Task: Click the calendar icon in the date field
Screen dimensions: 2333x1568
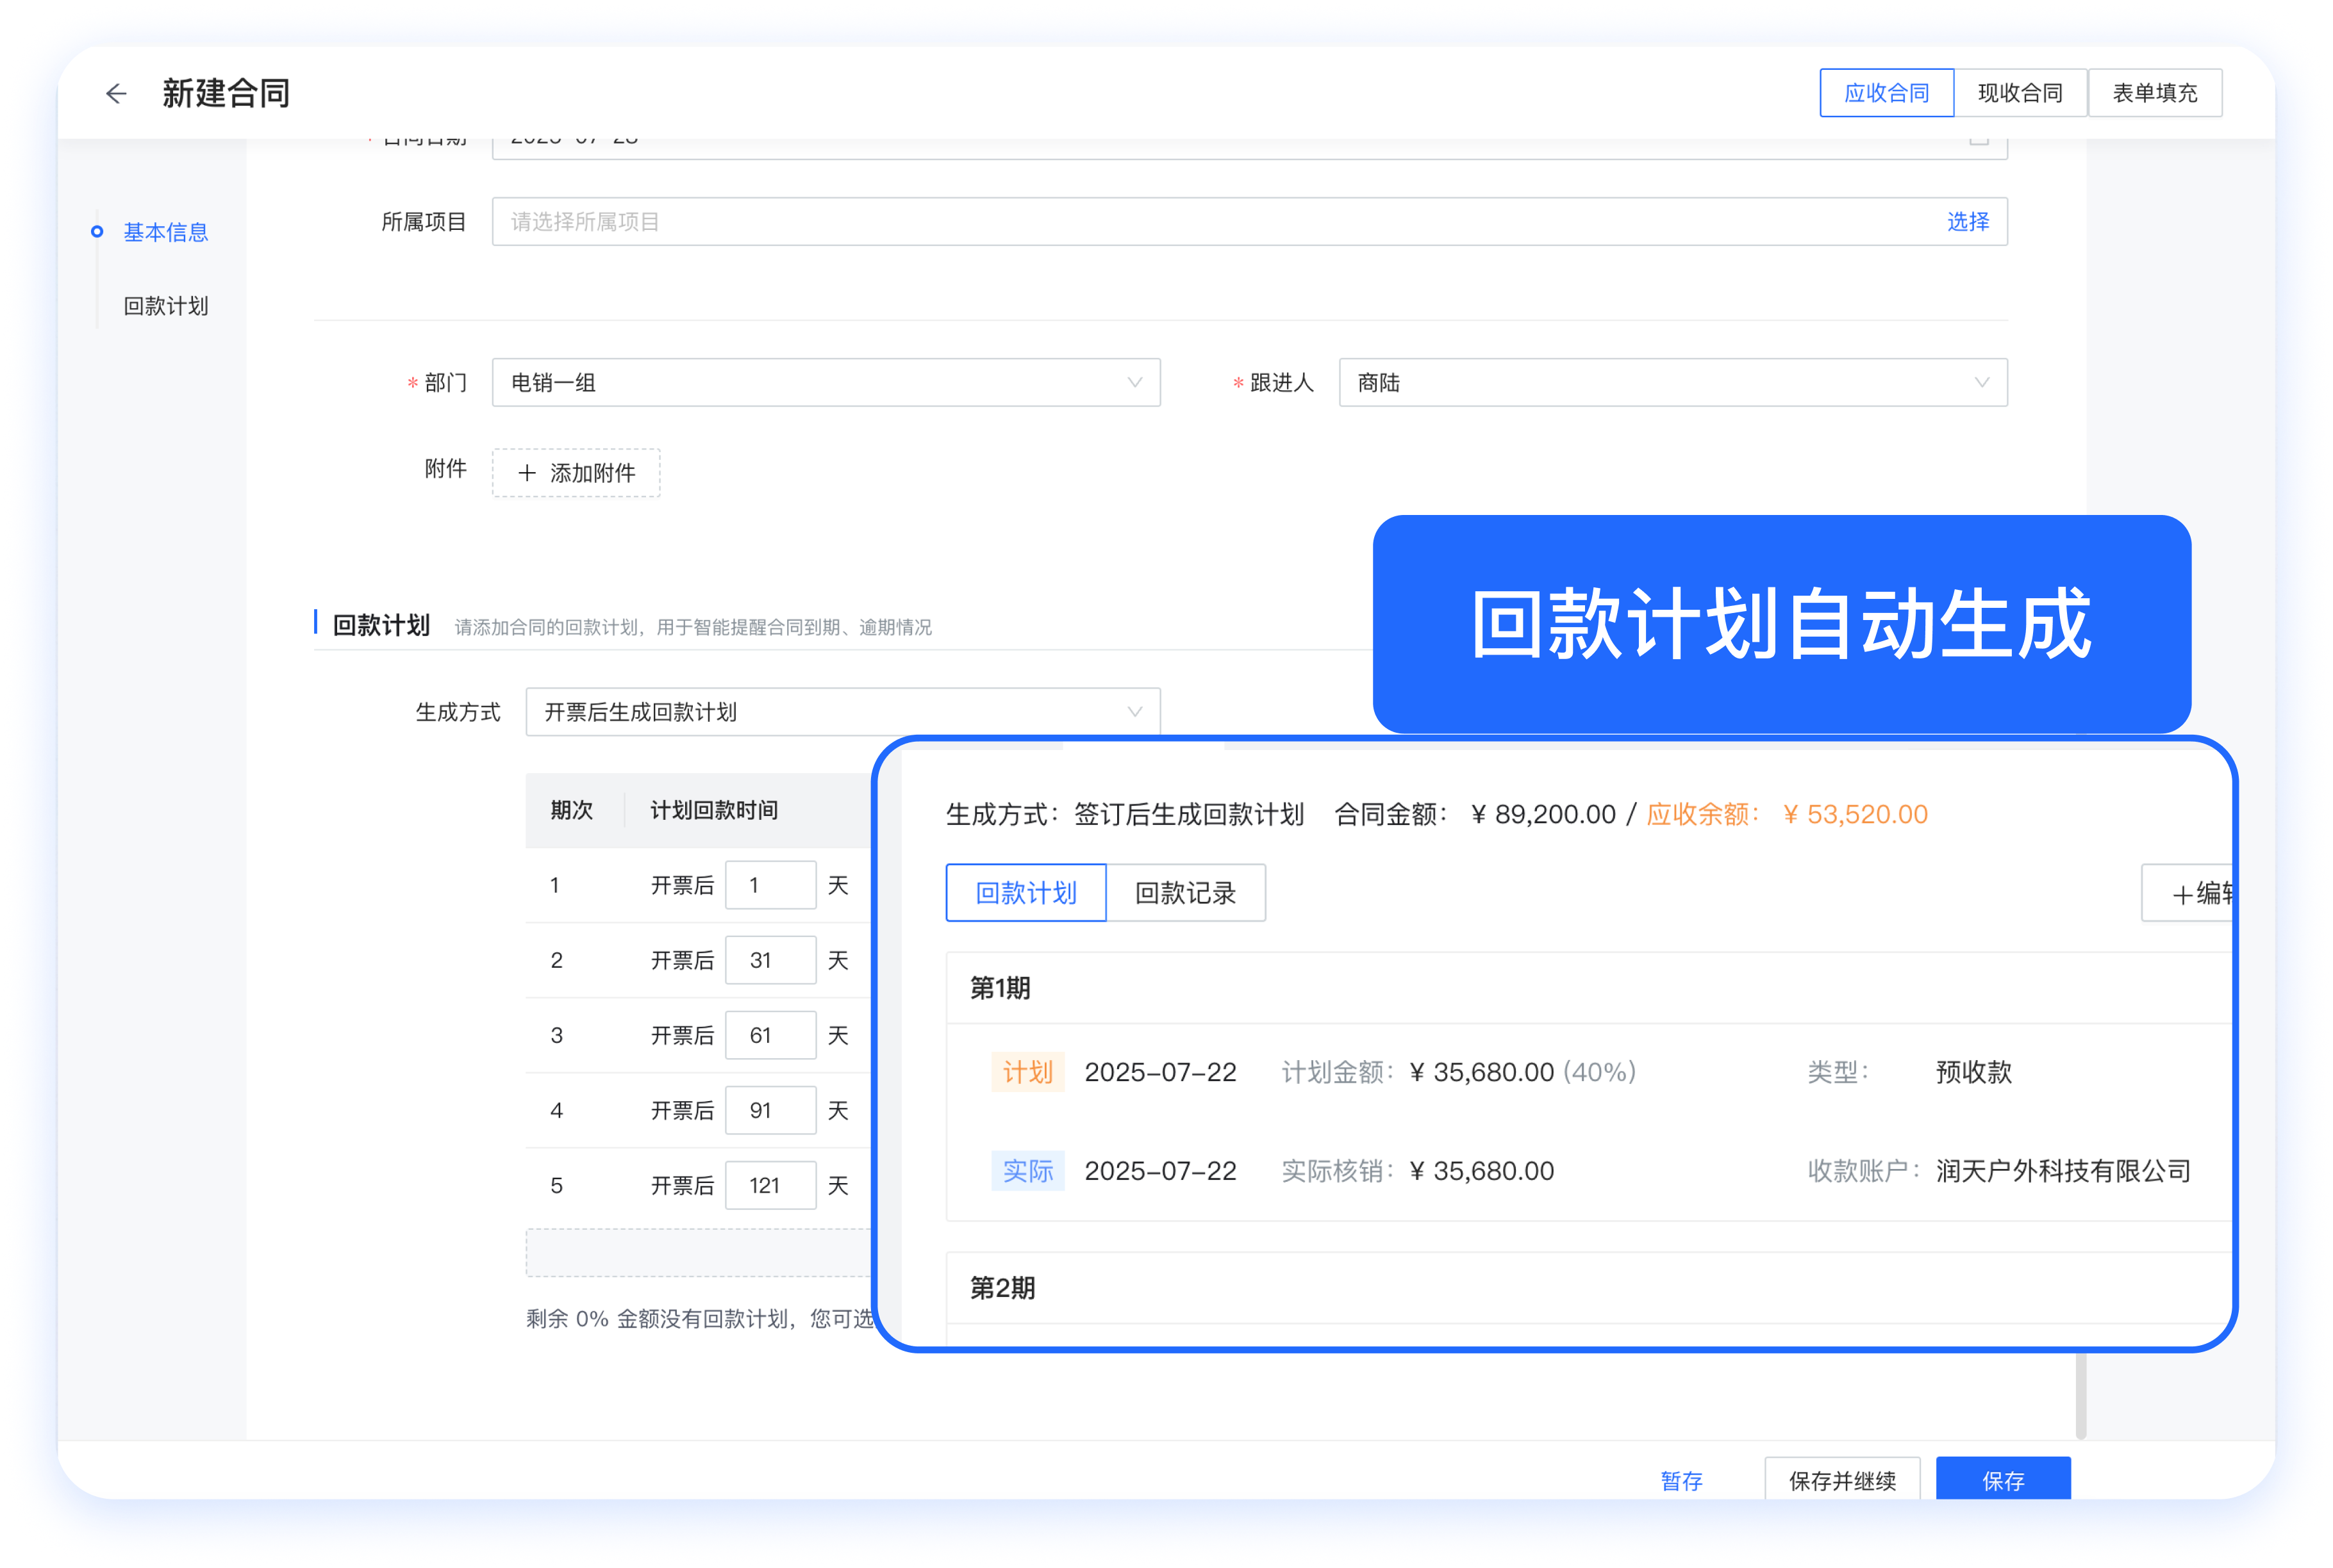Action: [1978, 141]
